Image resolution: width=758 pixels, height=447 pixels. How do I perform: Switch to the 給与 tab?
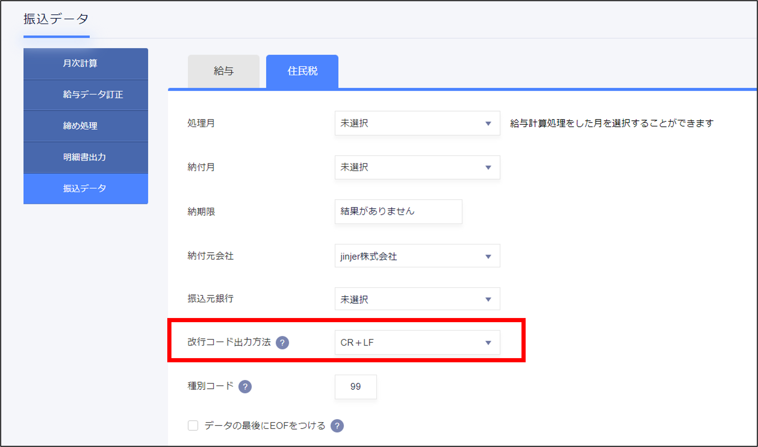tap(223, 71)
